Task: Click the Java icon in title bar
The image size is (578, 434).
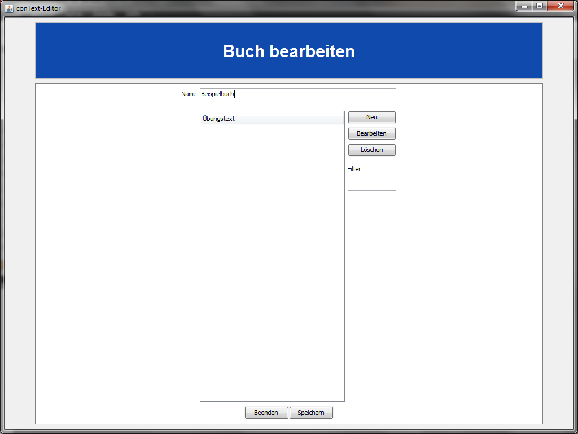Action: click(9, 8)
